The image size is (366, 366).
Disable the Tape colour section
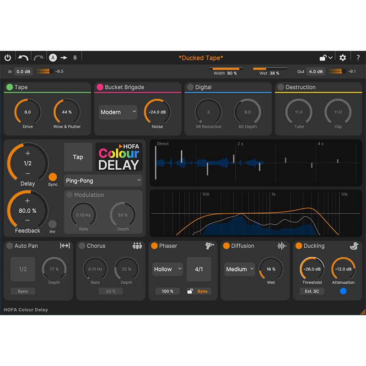[9, 87]
